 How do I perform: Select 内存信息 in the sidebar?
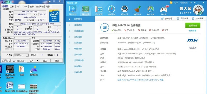coord(80,43)
